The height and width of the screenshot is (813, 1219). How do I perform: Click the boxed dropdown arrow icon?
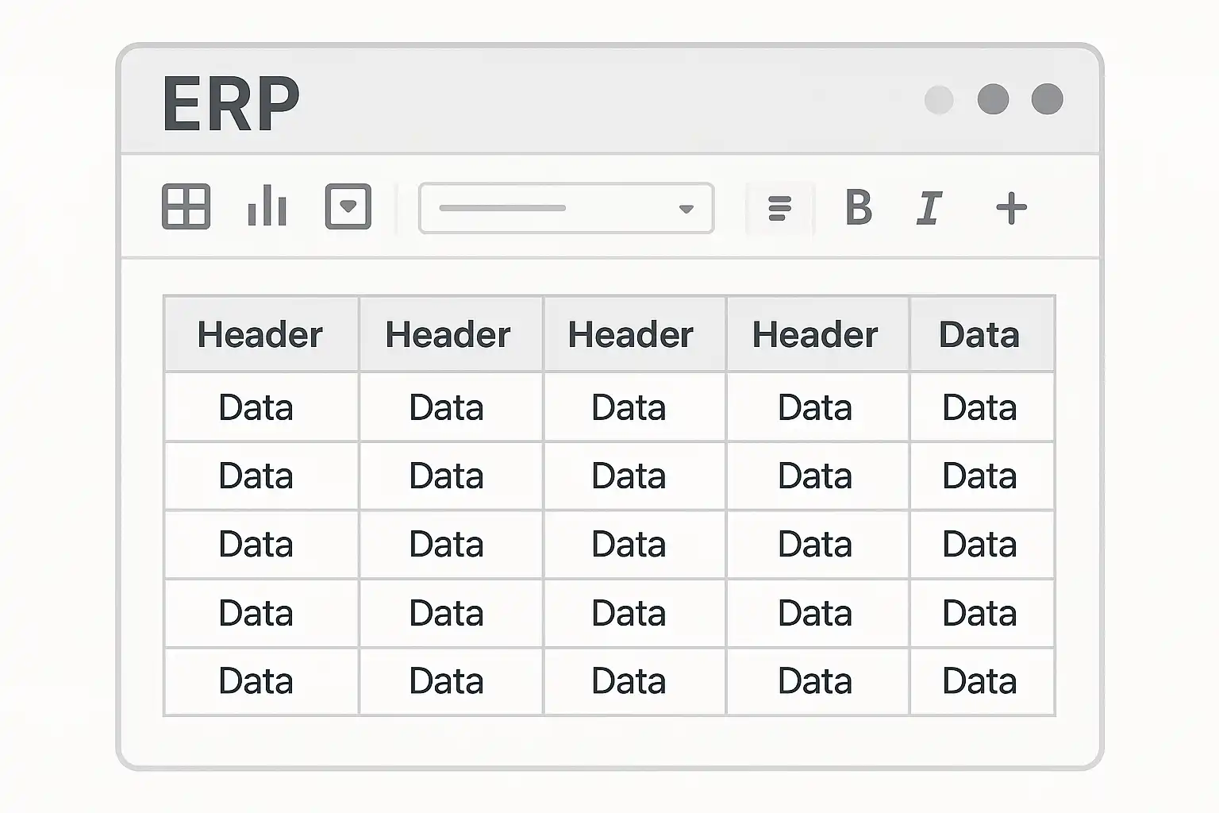coord(348,206)
